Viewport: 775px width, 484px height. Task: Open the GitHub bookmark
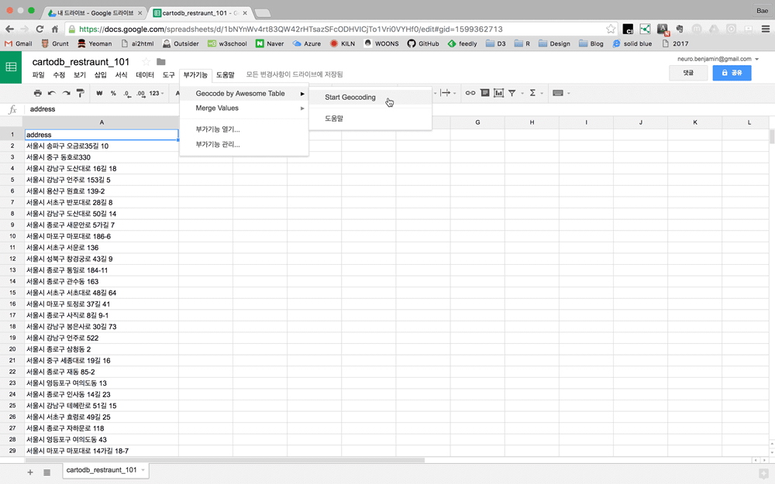click(423, 43)
